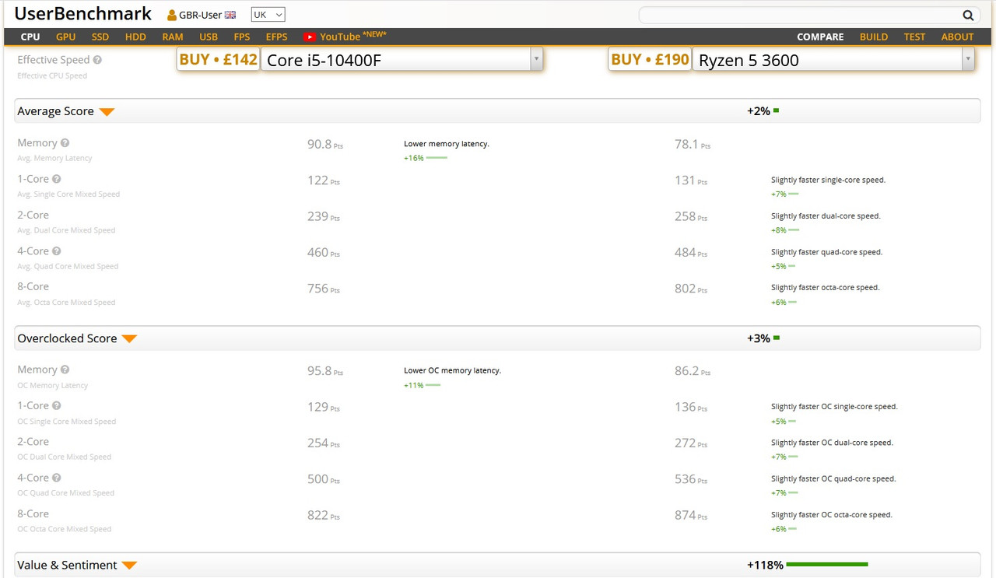Click the Overclocked Score +3% bar
The width and height of the screenshot is (996, 578).
click(777, 338)
